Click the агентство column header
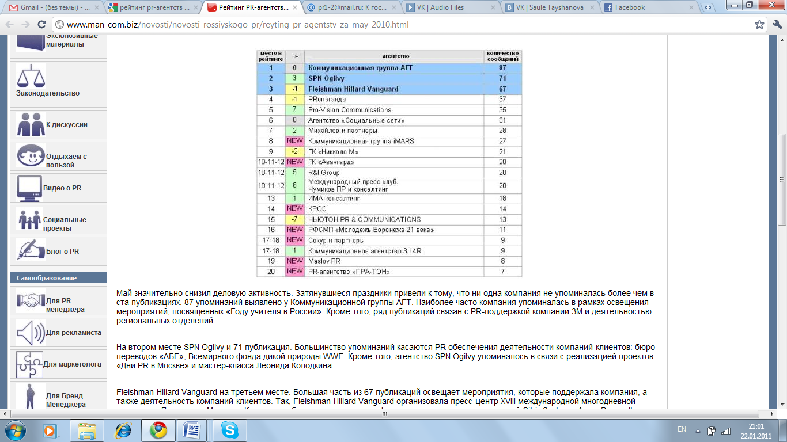 click(394, 56)
